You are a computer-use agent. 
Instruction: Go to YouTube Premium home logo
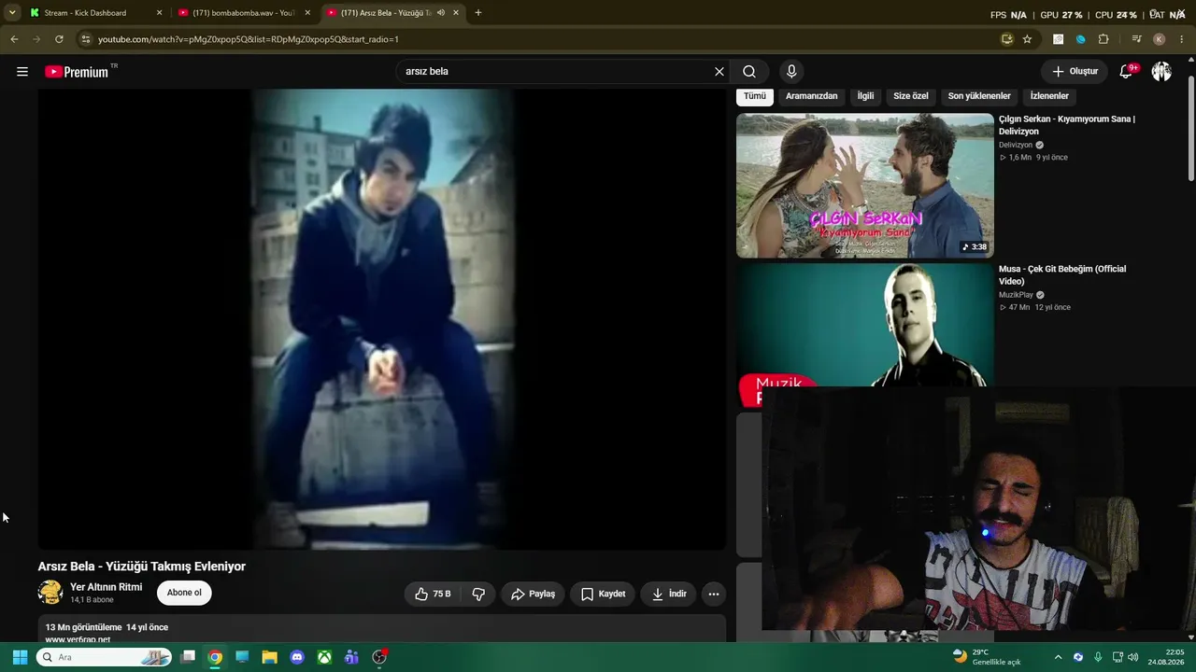pos(78,72)
